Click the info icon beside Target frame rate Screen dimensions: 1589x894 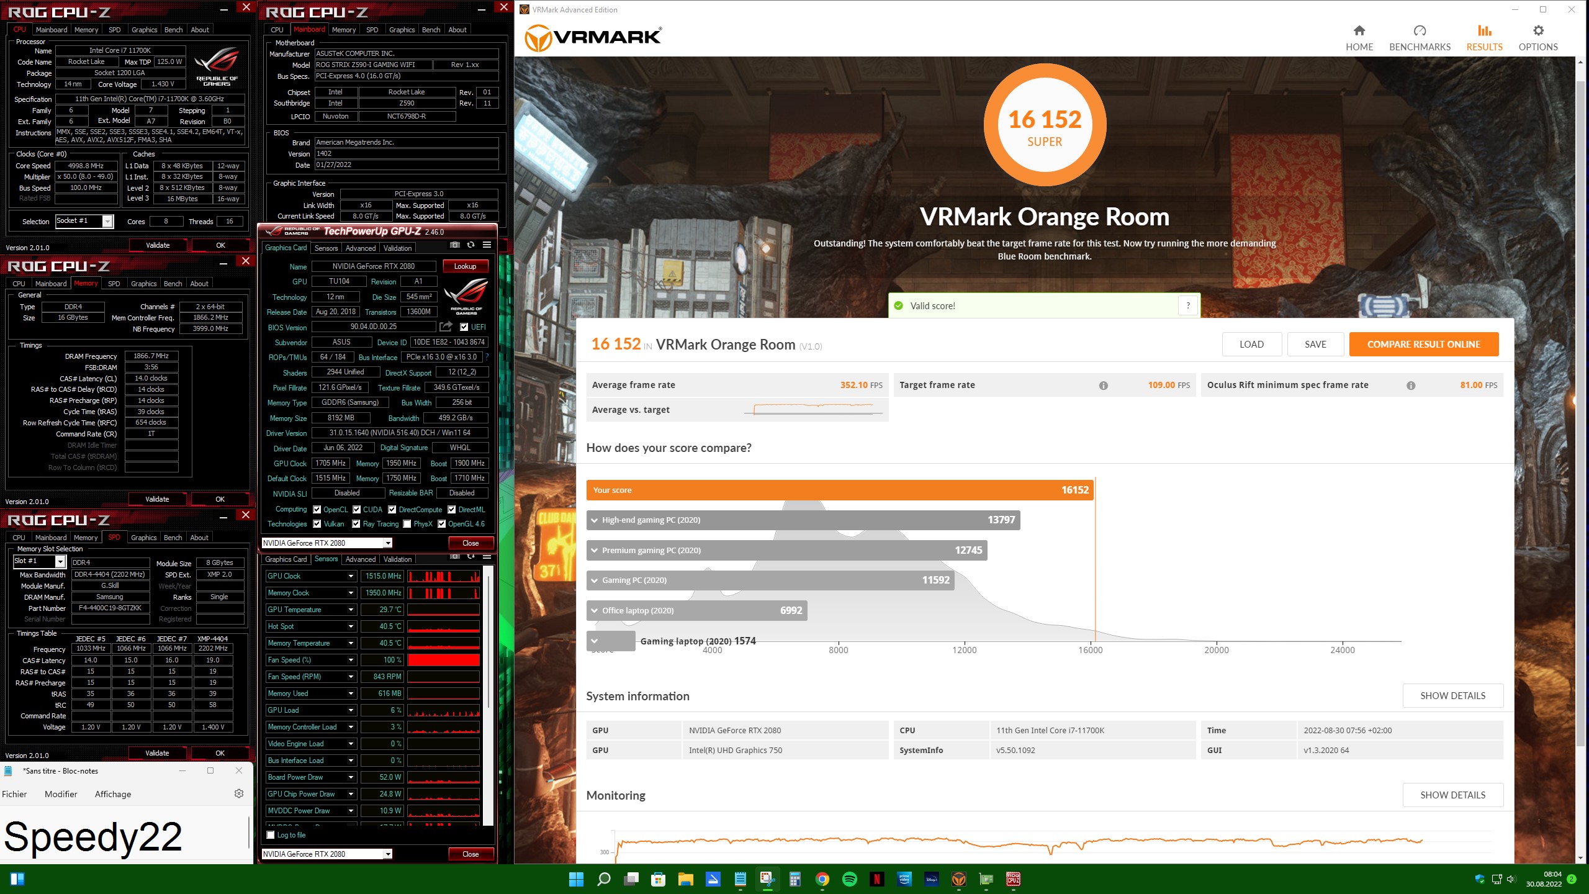click(x=1104, y=386)
